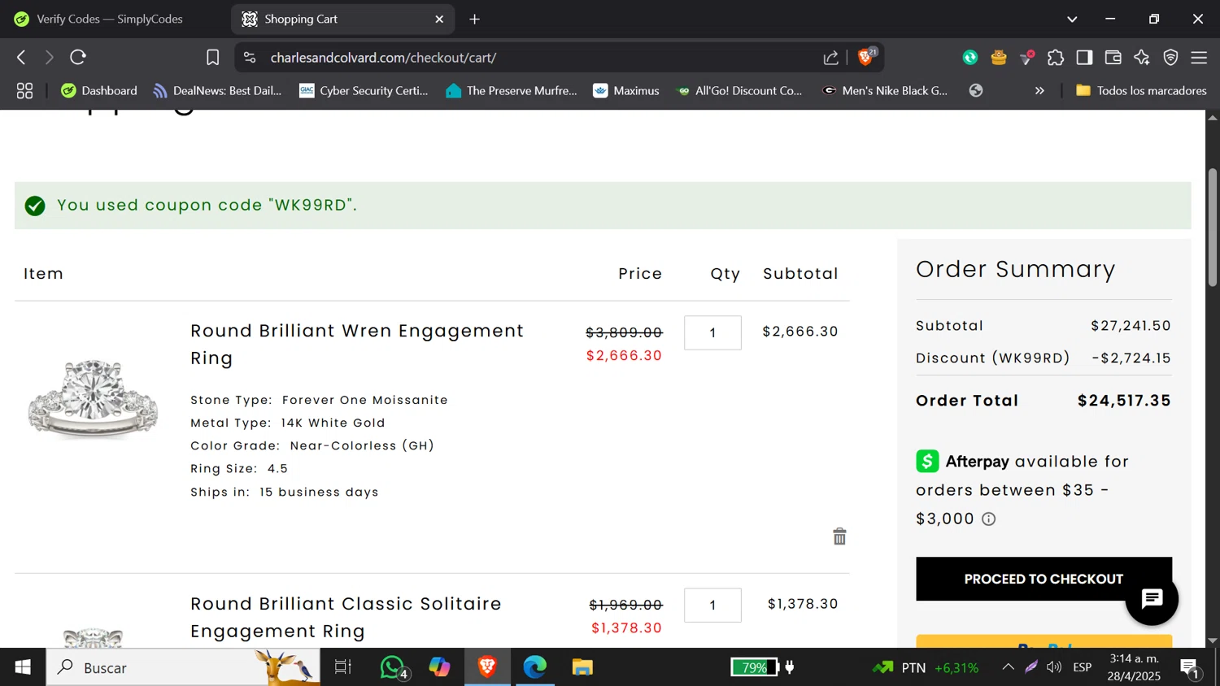Open tab search dropdown arrow
The width and height of the screenshot is (1220, 686).
[1072, 19]
